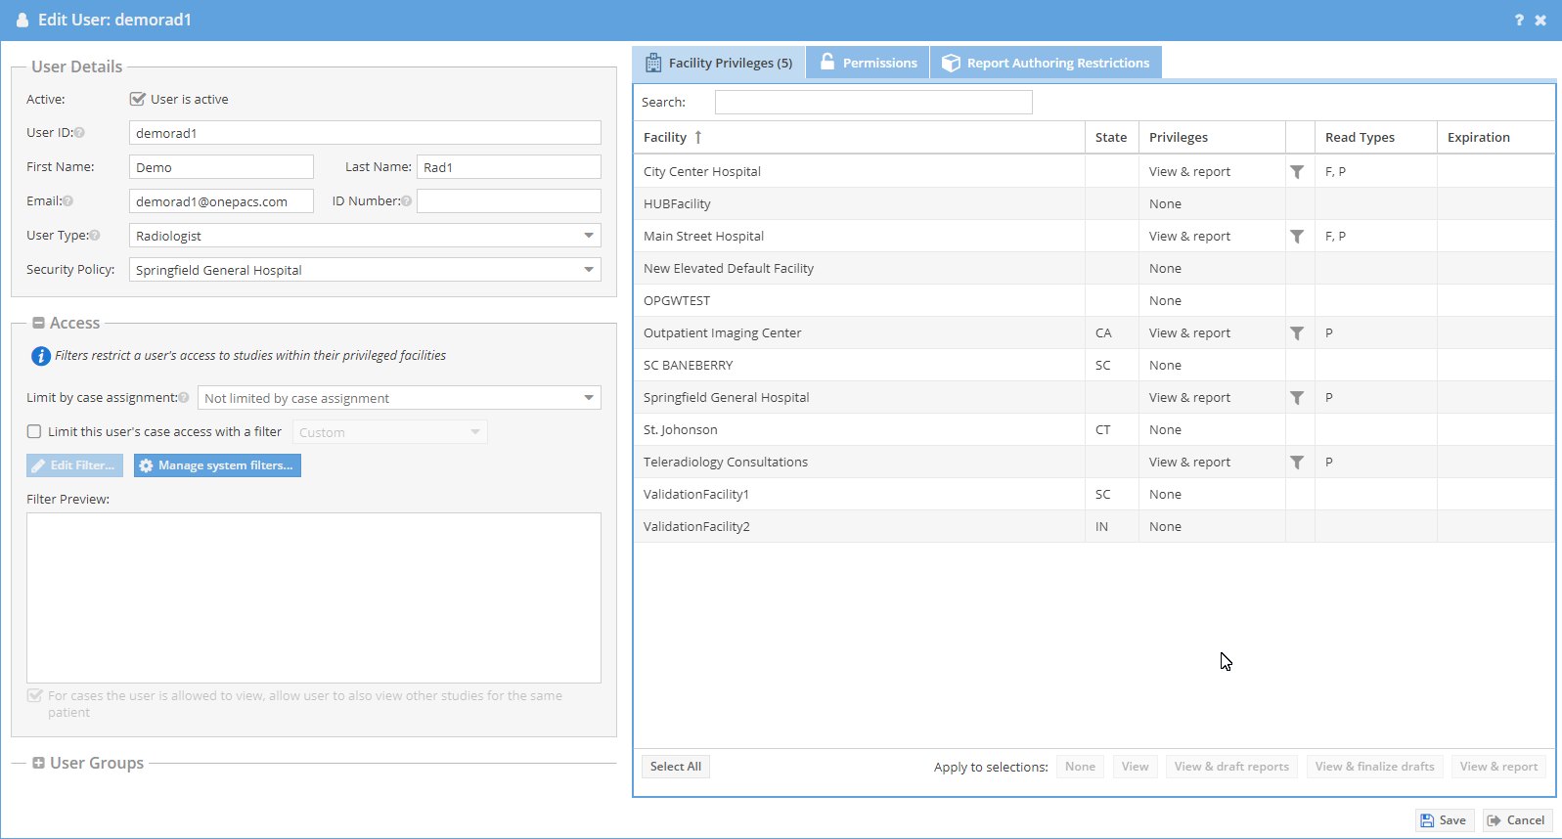
Task: Click the blue info icon in Access section
Action: pyautogui.click(x=40, y=356)
